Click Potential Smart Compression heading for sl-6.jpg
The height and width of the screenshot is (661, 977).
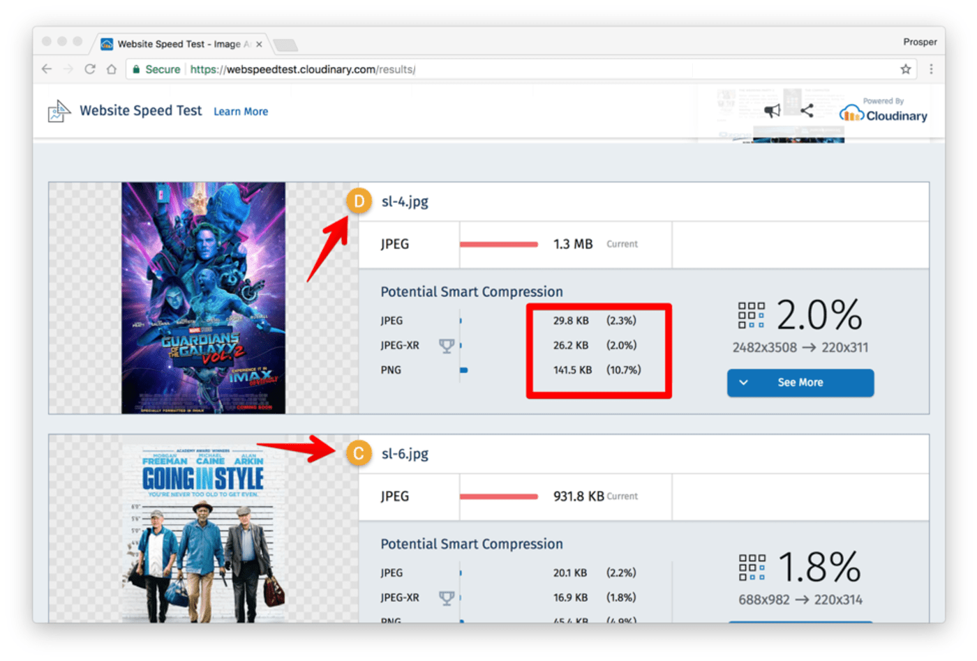[472, 545]
